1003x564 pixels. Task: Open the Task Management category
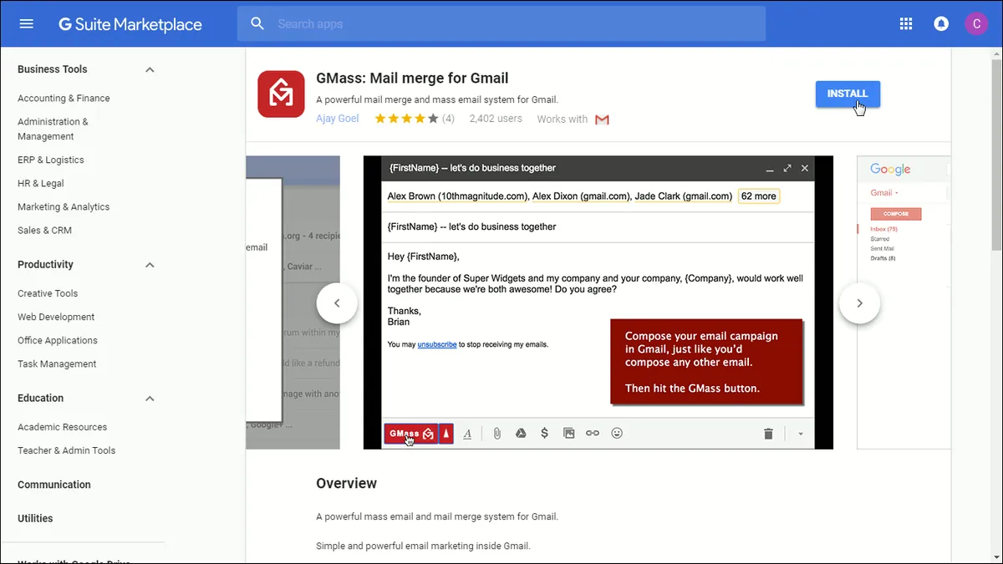pos(57,363)
